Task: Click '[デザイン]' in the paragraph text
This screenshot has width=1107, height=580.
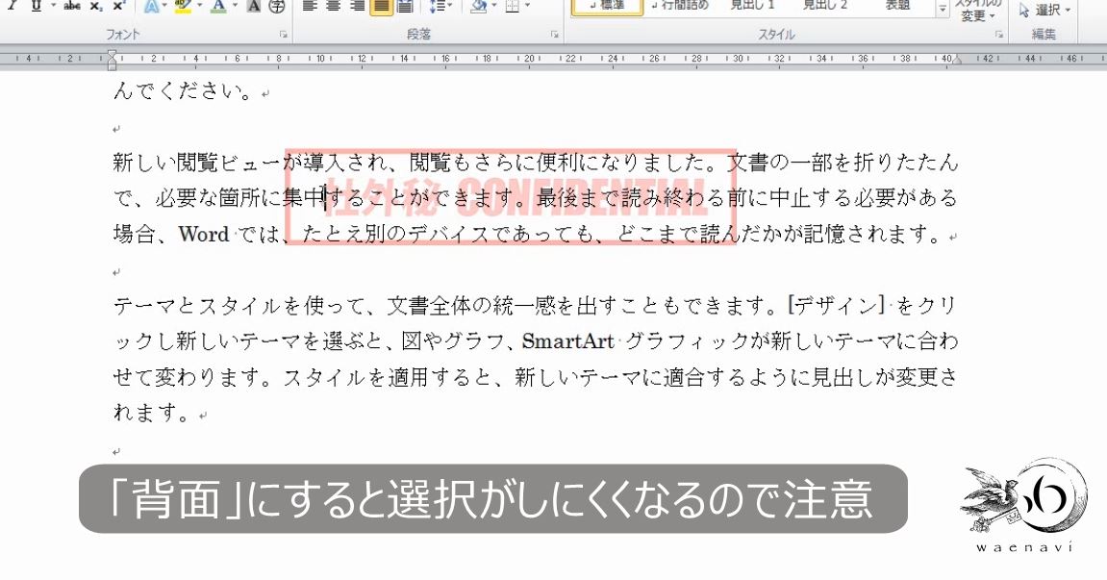Action: (838, 306)
